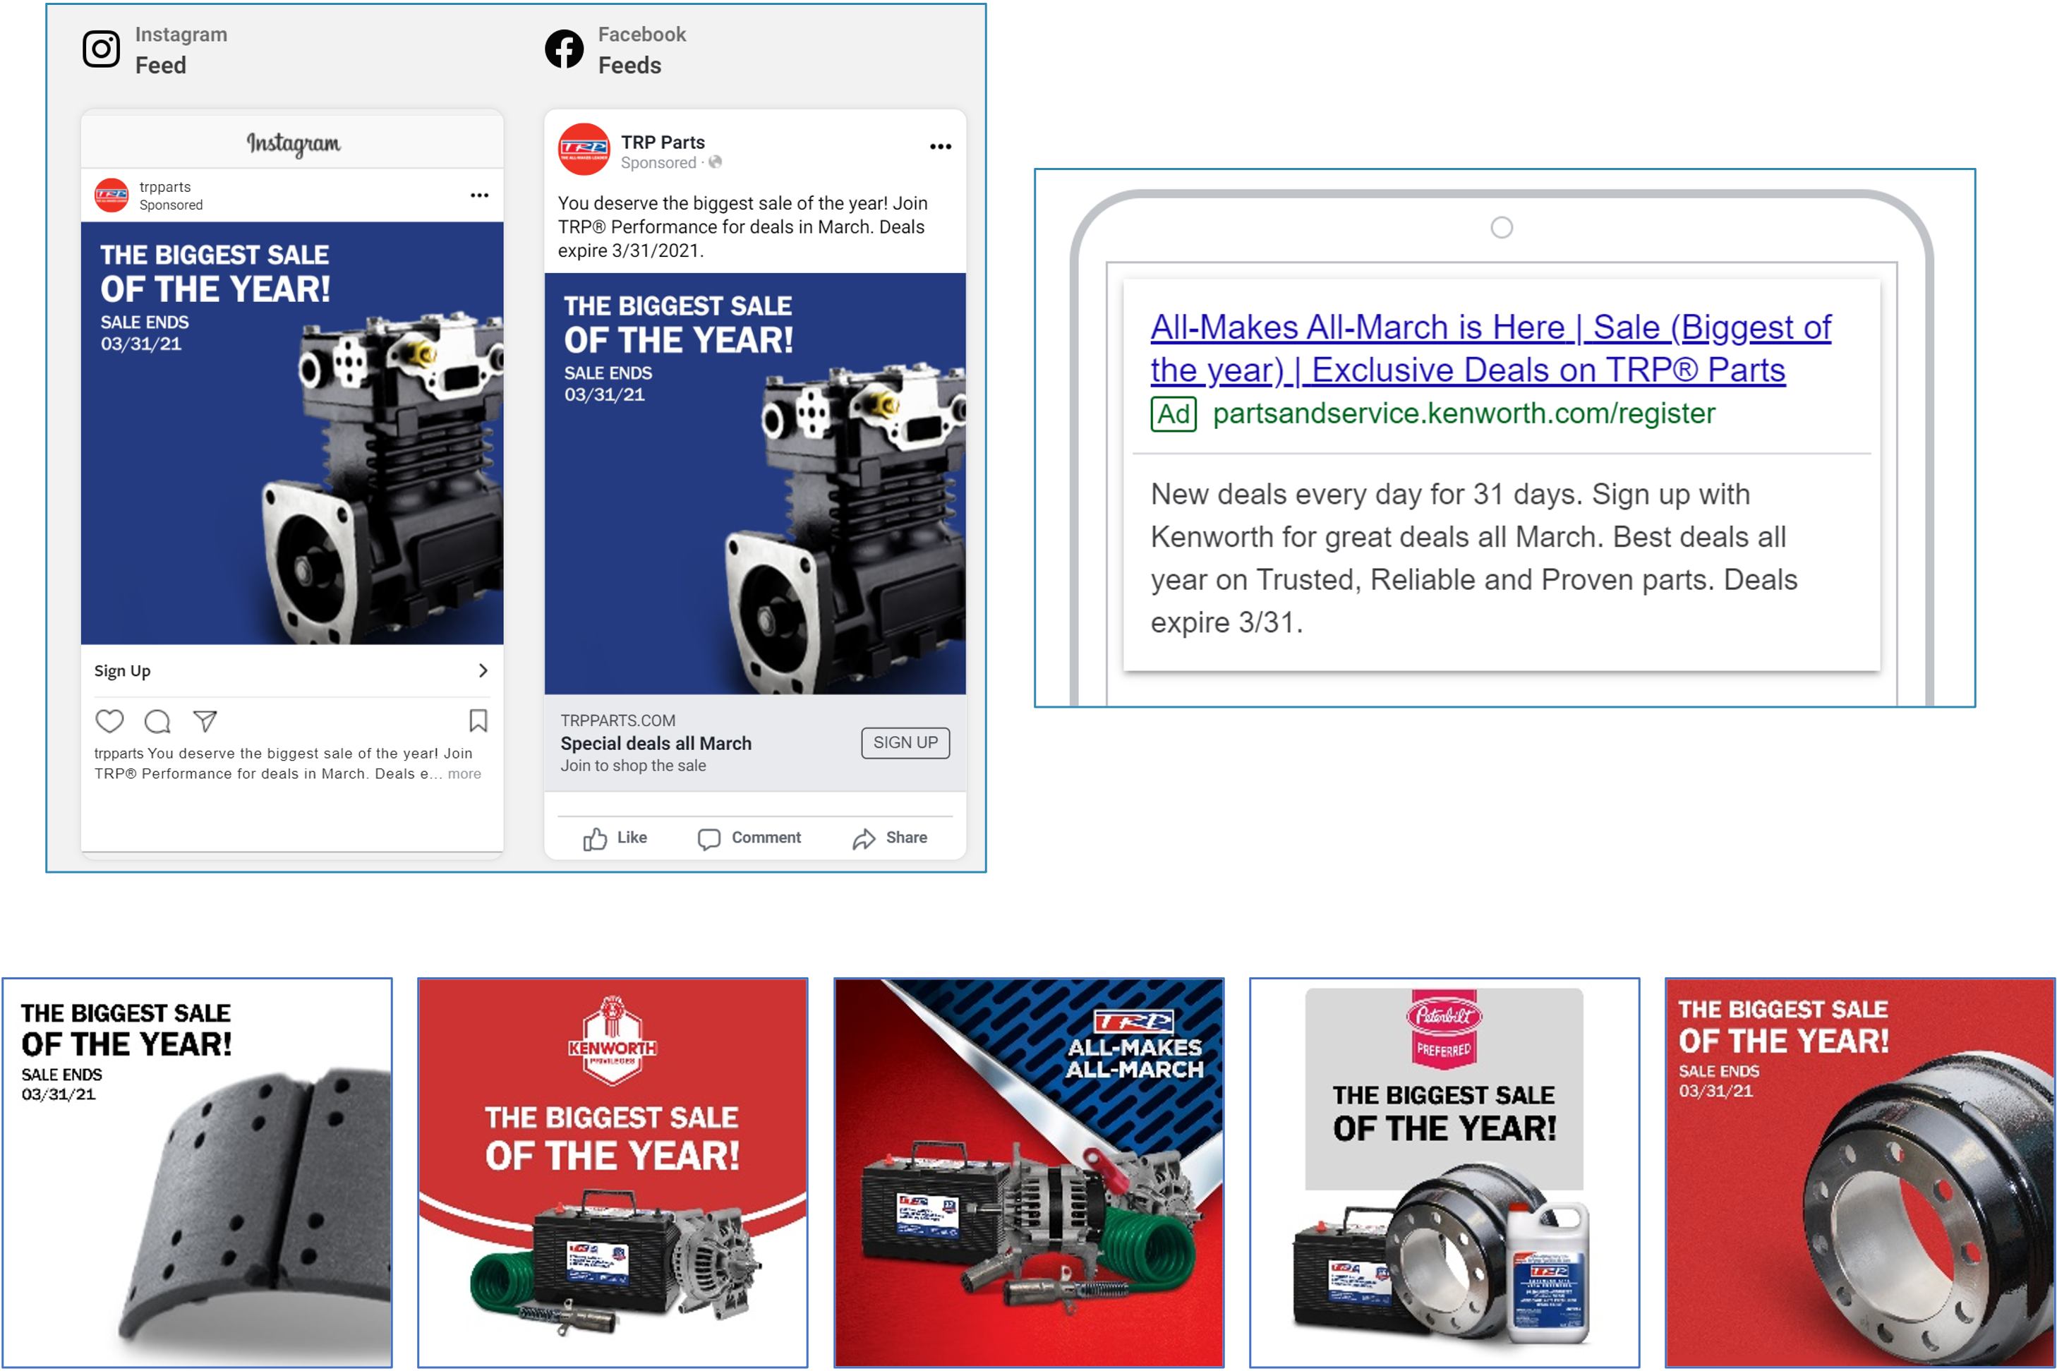Click the SIGN UP button on Facebook ad
Viewport: 2057px width, 1371px height.
905,743
